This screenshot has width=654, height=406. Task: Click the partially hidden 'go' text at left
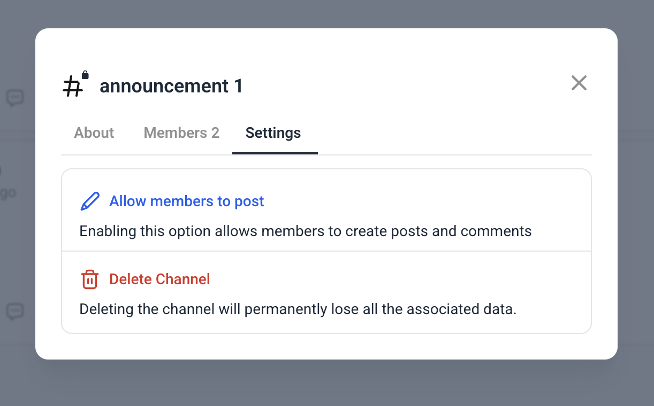[9, 193]
